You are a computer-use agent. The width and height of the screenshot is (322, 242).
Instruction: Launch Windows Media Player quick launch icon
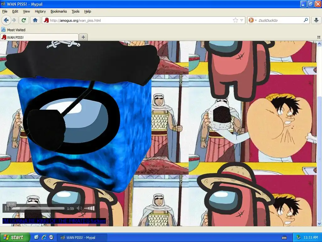(51, 237)
